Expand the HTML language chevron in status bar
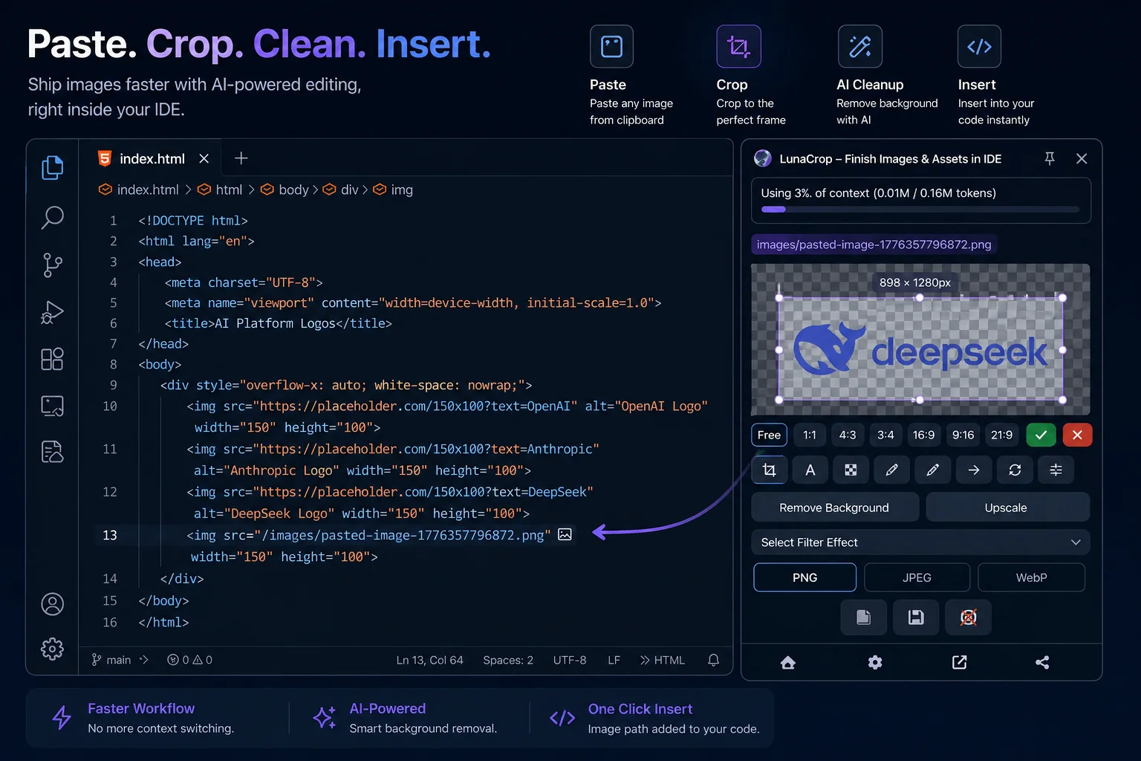Image resolution: width=1141 pixels, height=761 pixels. 645,660
